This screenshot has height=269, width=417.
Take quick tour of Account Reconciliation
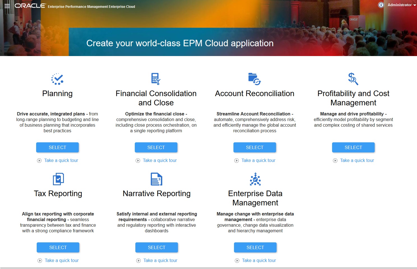[x=258, y=160]
